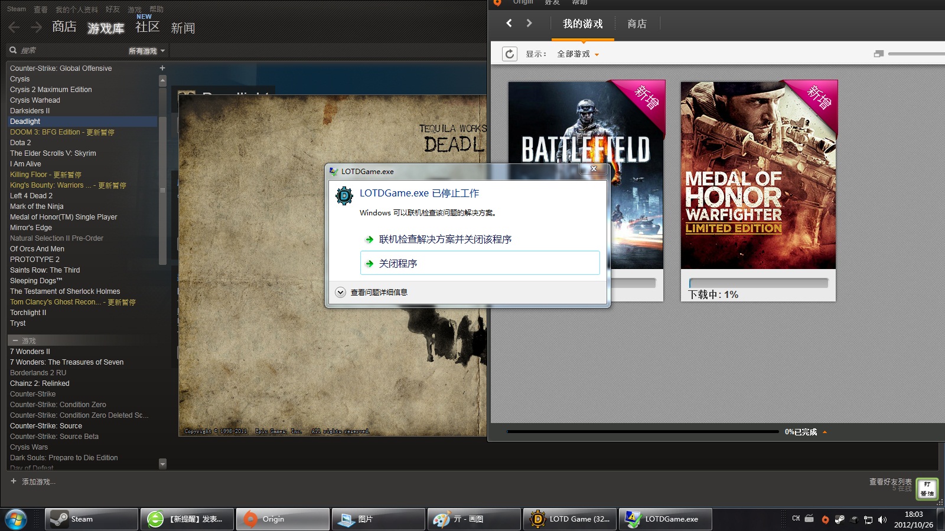This screenshot has height=531, width=945.
Task: Click scroll up arrow of Steam game list
Action: [162, 80]
